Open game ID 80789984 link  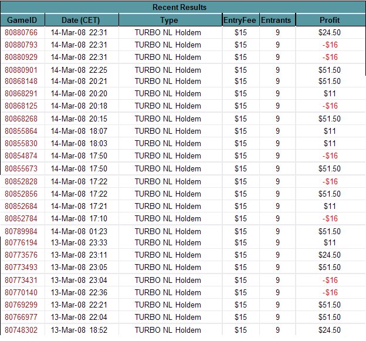(21, 232)
